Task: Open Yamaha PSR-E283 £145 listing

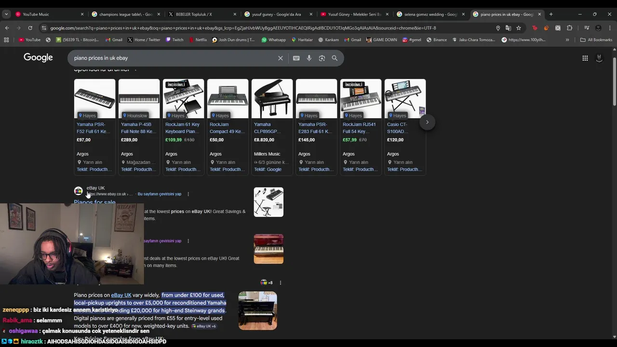Action: click(x=316, y=126)
